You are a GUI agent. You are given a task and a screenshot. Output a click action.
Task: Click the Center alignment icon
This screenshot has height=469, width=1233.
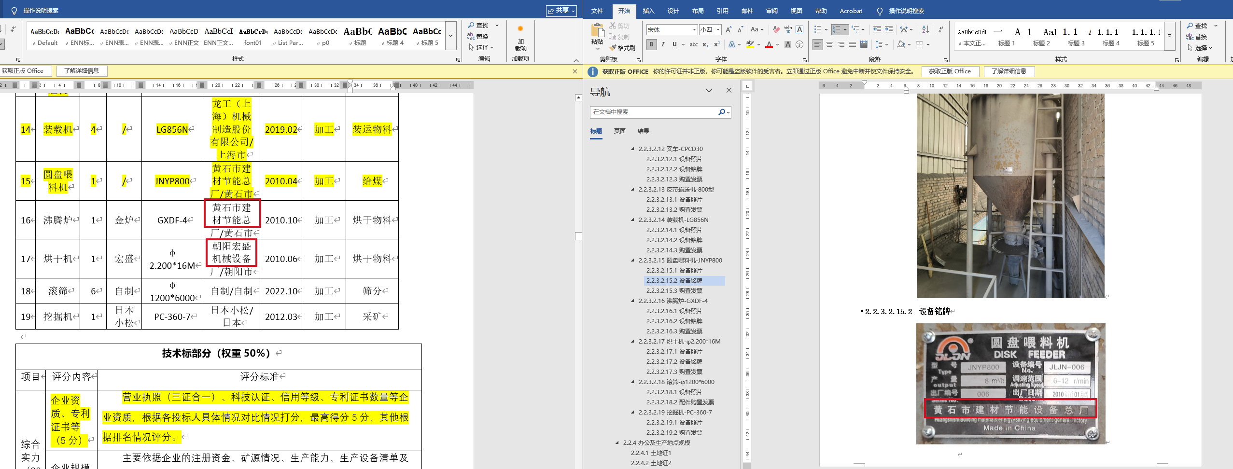click(x=829, y=45)
